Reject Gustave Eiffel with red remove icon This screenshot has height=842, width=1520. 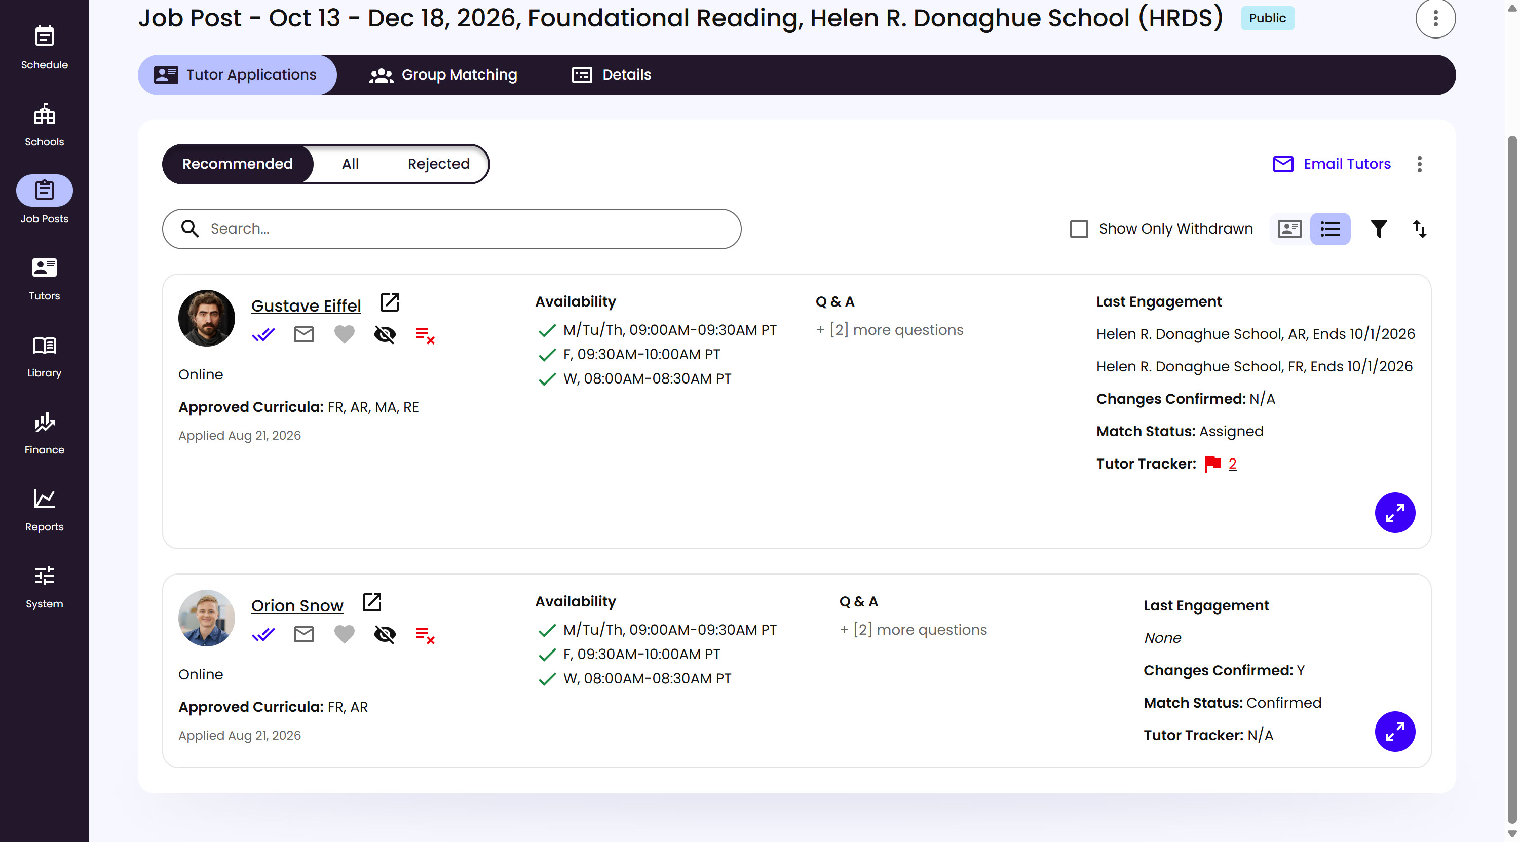click(x=426, y=336)
